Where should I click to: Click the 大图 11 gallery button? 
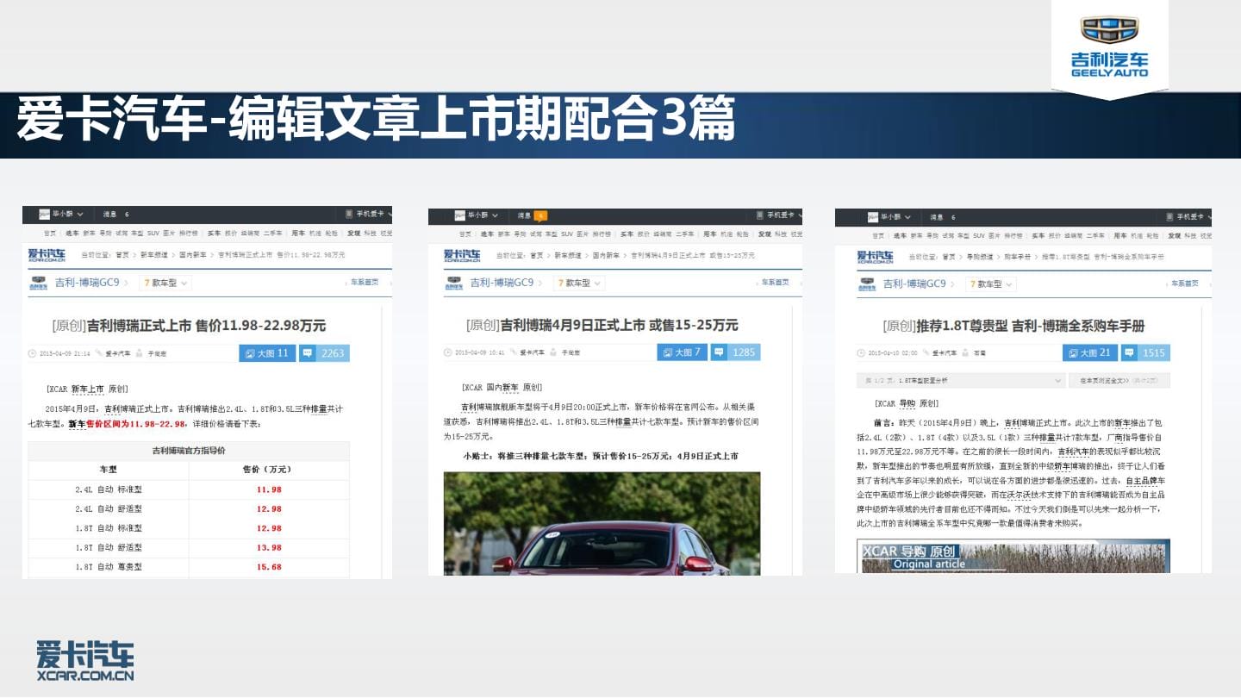[x=267, y=353]
